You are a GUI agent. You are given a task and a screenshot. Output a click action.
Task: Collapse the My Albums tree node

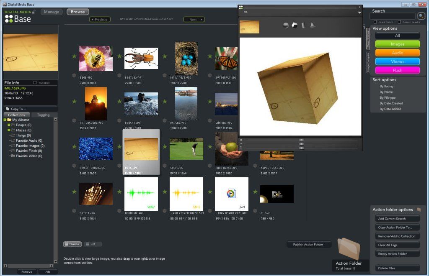tap(4, 120)
